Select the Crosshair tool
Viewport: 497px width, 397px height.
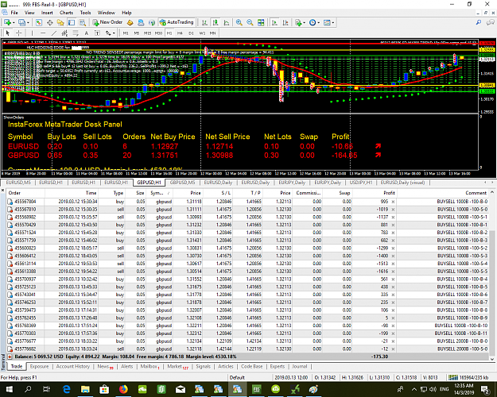[19, 33]
